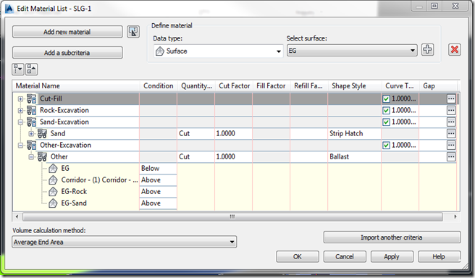
Task: Open the Help button
Action: click(439, 256)
